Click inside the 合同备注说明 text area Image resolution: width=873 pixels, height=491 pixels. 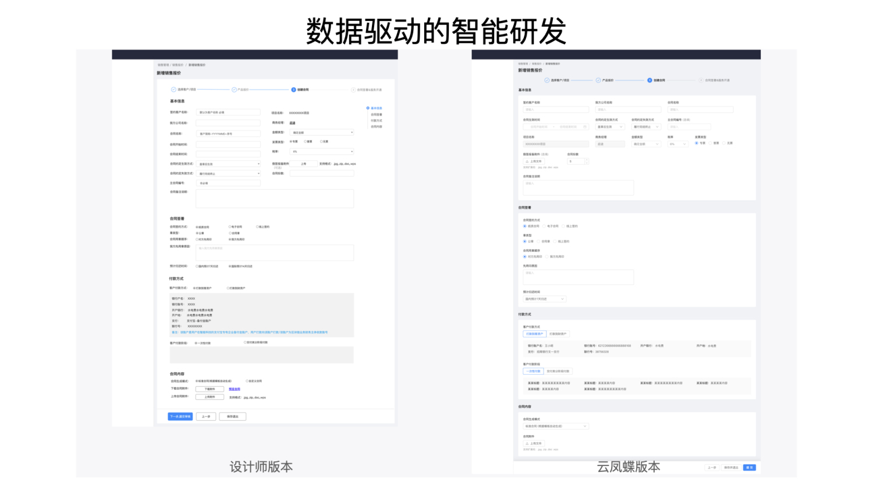click(579, 187)
